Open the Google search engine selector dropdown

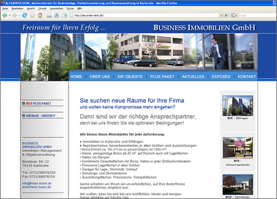click(234, 15)
